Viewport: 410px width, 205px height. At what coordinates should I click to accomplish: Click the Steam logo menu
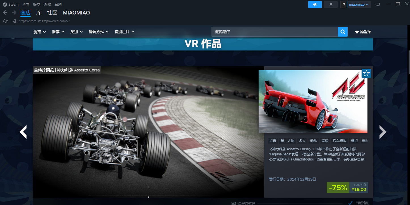point(10,4)
